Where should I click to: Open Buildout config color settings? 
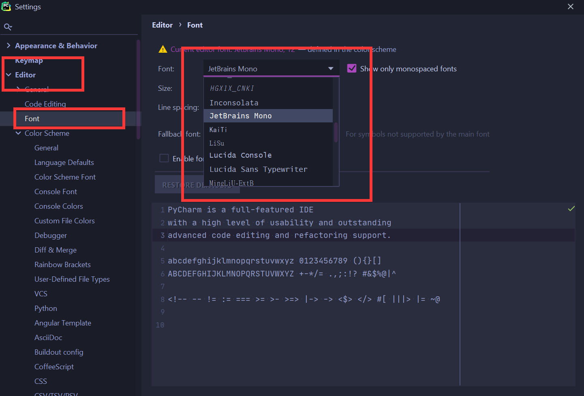coord(59,352)
